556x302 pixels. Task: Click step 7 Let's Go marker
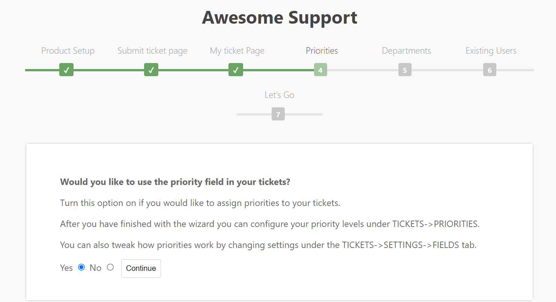(x=278, y=114)
